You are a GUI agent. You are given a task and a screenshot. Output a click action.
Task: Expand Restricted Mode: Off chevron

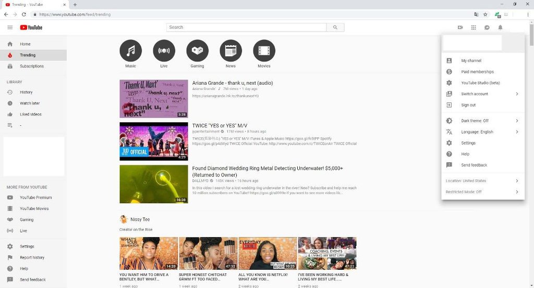coord(517,192)
